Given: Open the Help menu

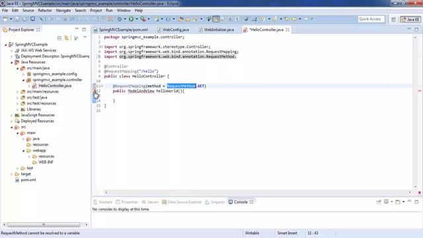Looking at the screenshot, I should [138, 11].
